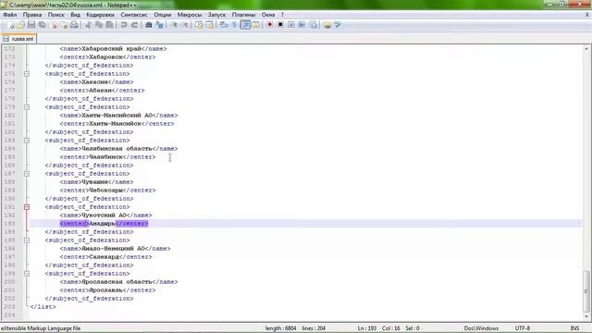Toggle synchronized horizontal scrolling icon
Screen dimensions: 592x333
pyautogui.click(x=210, y=25)
